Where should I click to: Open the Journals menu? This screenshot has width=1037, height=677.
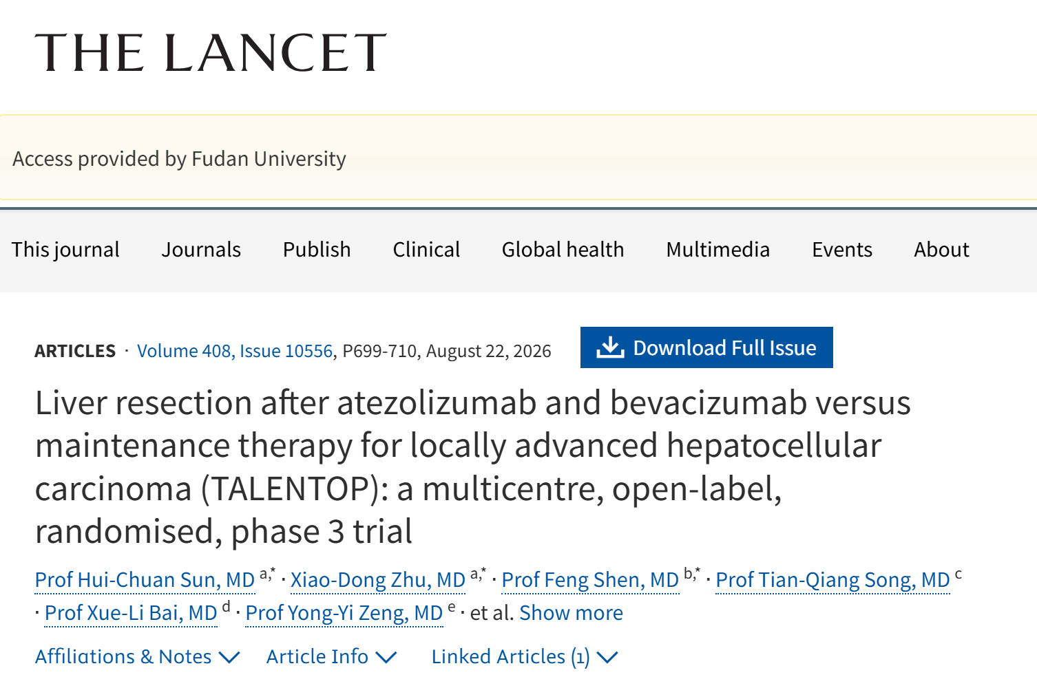(201, 250)
